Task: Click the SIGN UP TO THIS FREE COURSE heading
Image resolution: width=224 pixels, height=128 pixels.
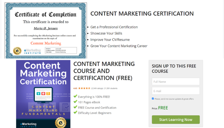Action: tap(174, 68)
